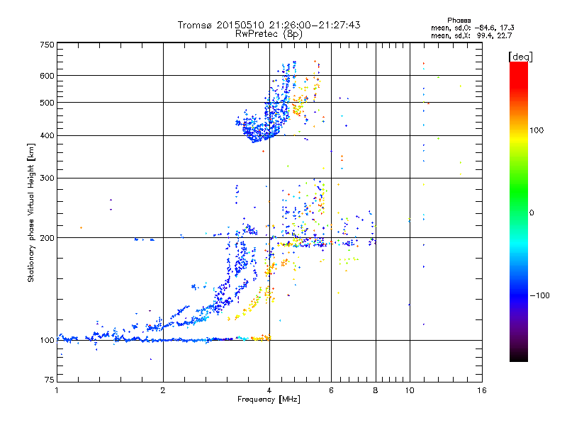Click the plot title 'Tromsø 20150510 21:26:00-21:27:43'

point(269,25)
